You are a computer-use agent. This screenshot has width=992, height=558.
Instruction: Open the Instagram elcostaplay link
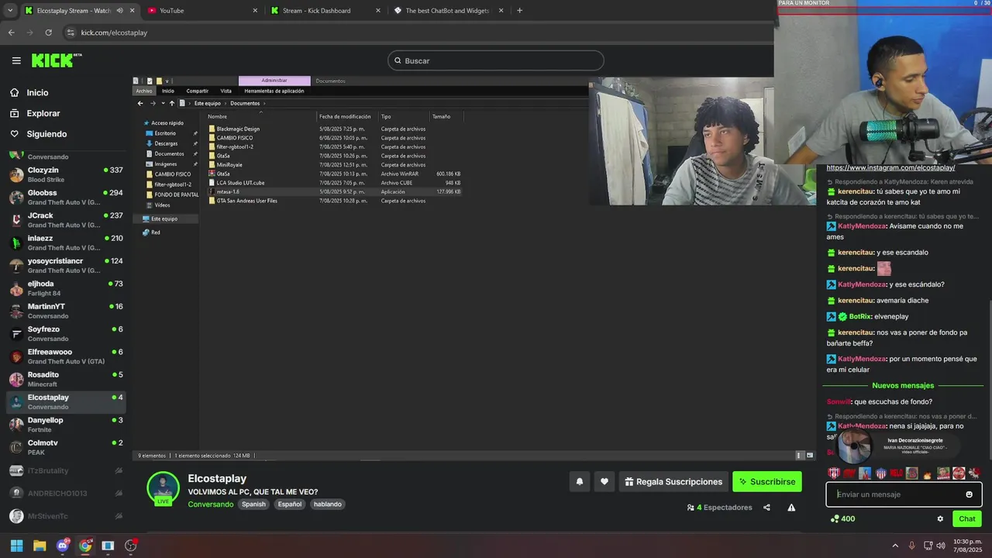[890, 167]
